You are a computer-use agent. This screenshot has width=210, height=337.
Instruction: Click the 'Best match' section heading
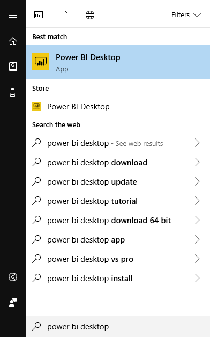point(49,36)
